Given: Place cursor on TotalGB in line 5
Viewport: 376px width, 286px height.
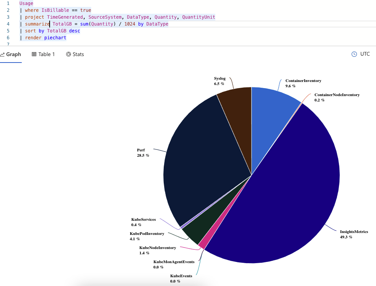Looking at the screenshot, I should pos(56,31).
